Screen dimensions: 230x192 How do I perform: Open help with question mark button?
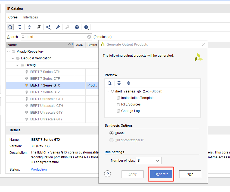coord(107,174)
